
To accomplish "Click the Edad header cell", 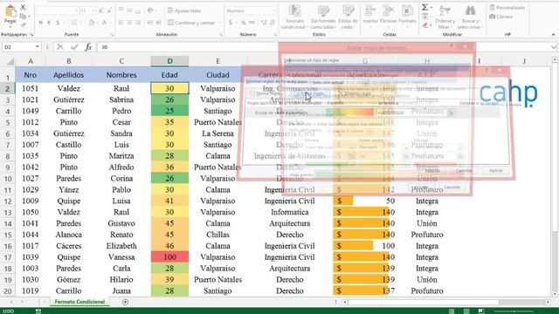I will [169, 75].
